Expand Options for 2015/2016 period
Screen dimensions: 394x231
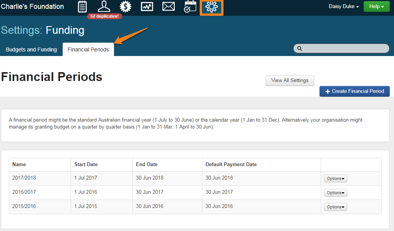click(335, 207)
